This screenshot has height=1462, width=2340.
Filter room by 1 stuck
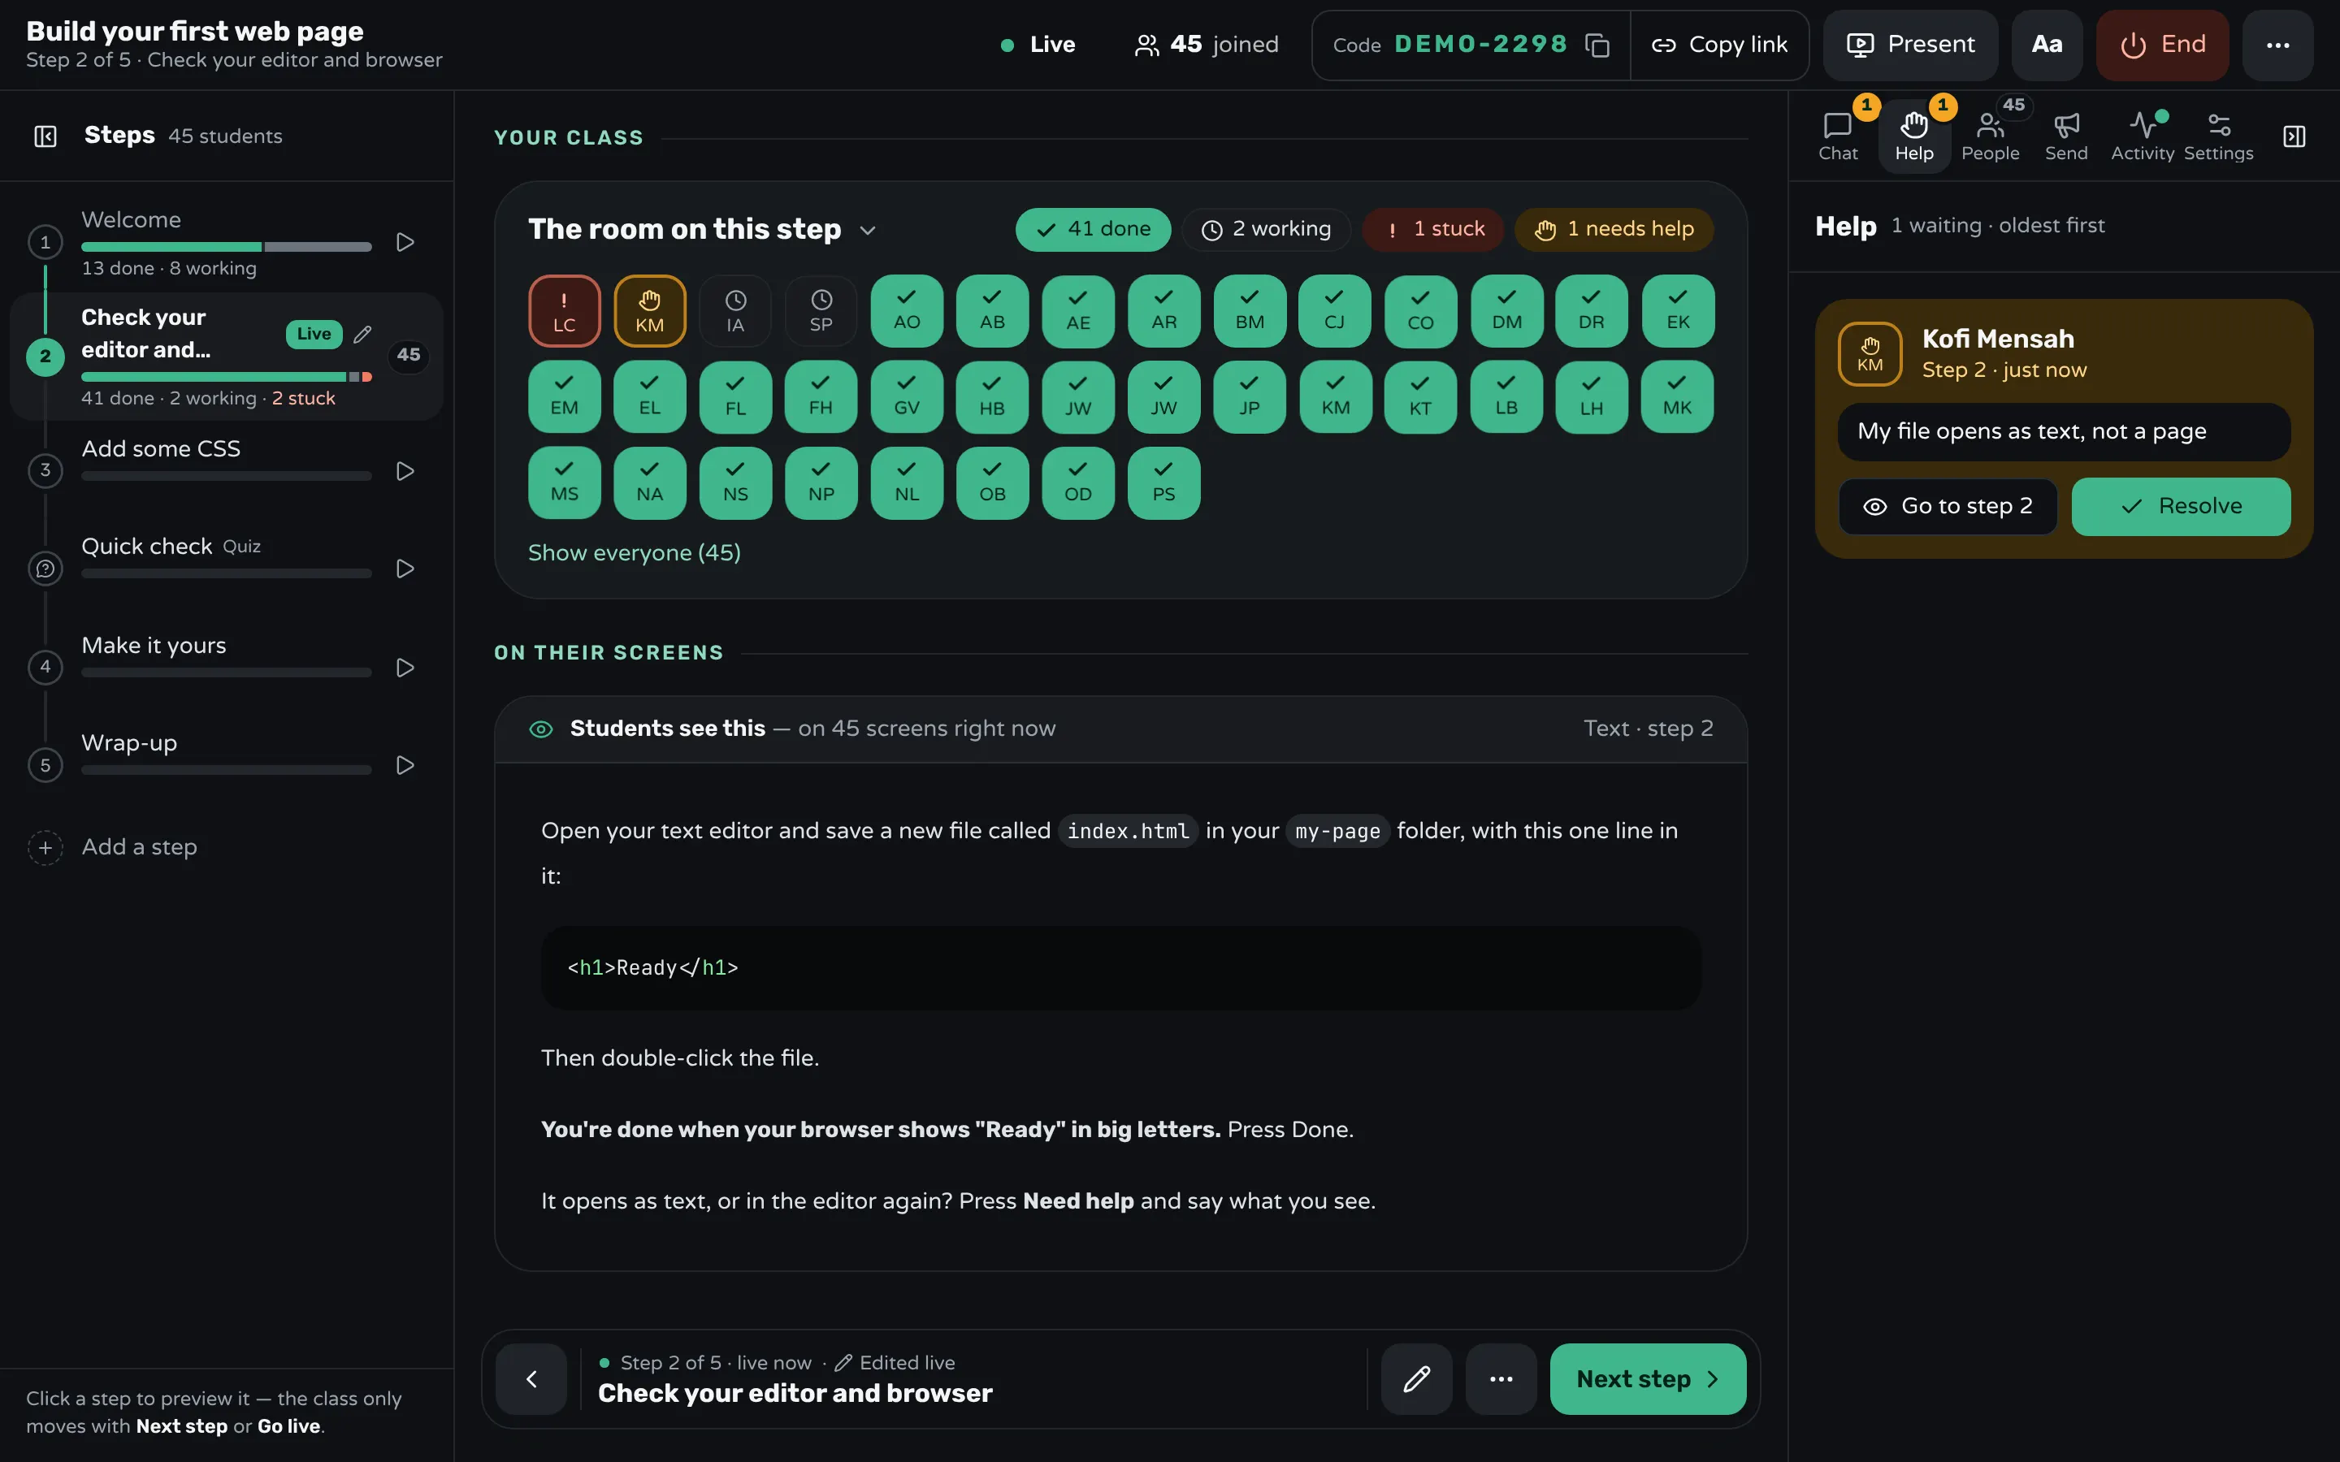[1433, 230]
